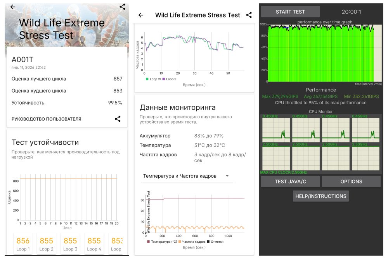Tap share icon beside Руководство пользователя
Image resolution: width=388 pixels, height=259 pixels.
[x=118, y=119]
